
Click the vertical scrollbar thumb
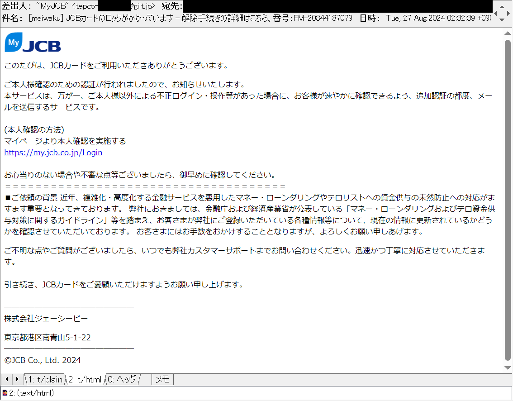[508, 200]
